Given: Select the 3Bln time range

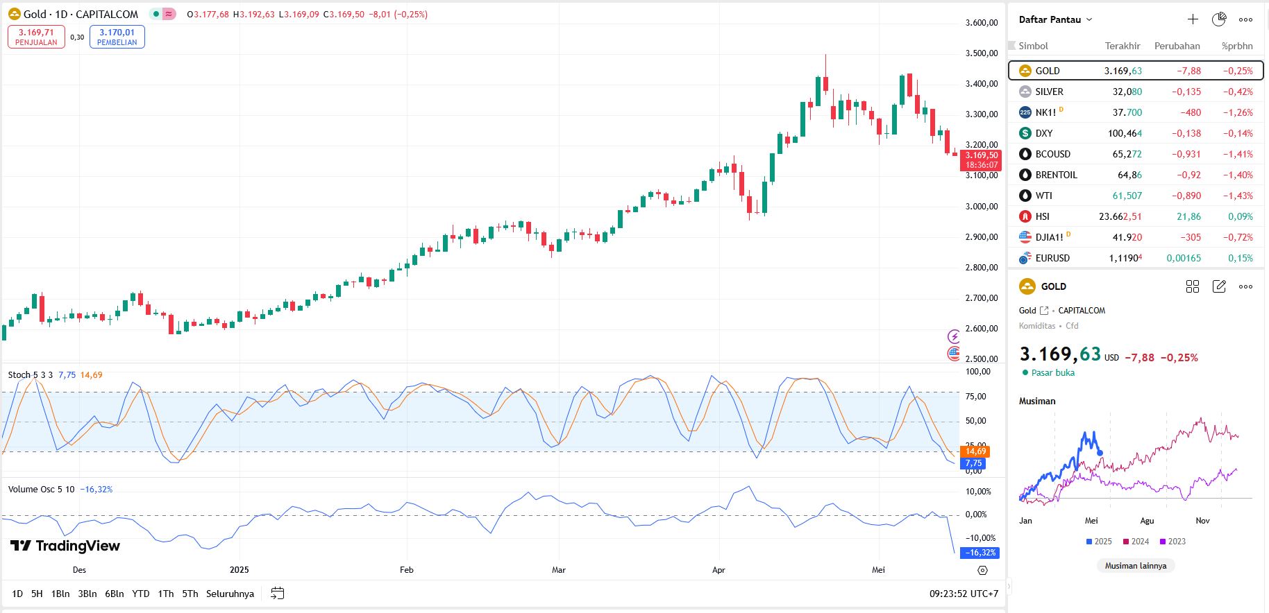Looking at the screenshot, I should (x=87, y=594).
